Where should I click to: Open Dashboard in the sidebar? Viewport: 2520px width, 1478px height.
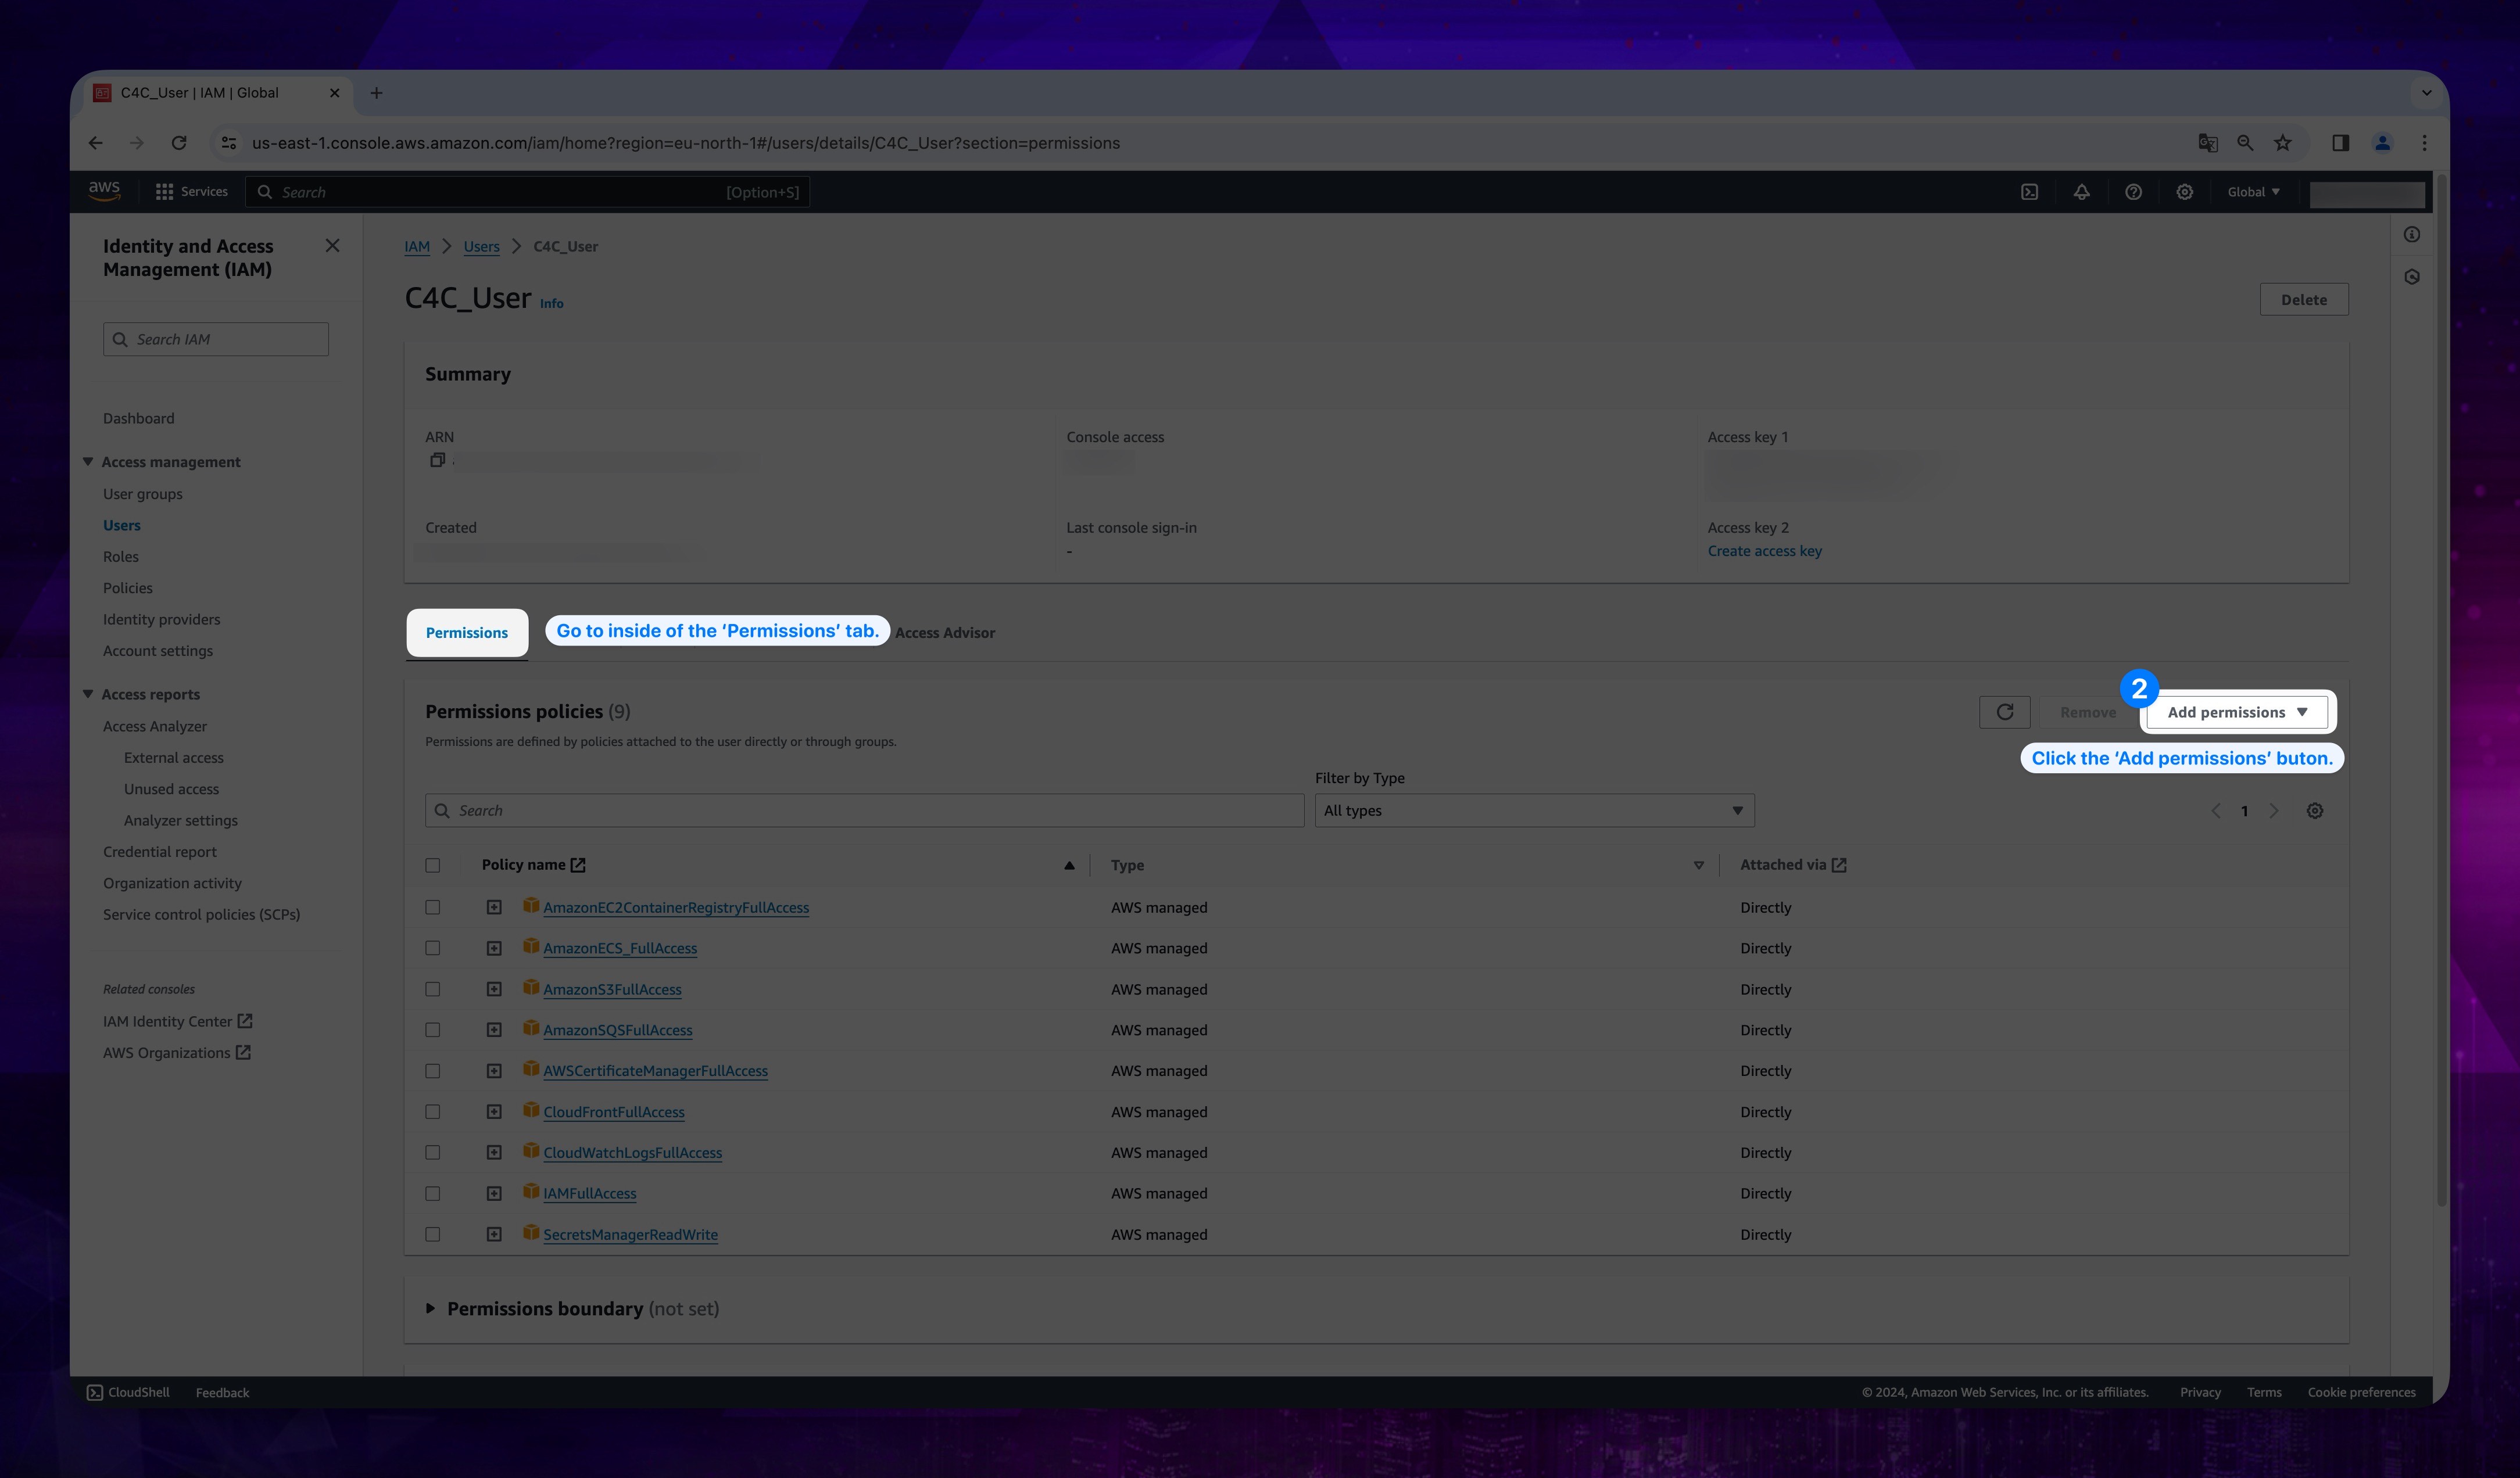[x=138, y=418]
